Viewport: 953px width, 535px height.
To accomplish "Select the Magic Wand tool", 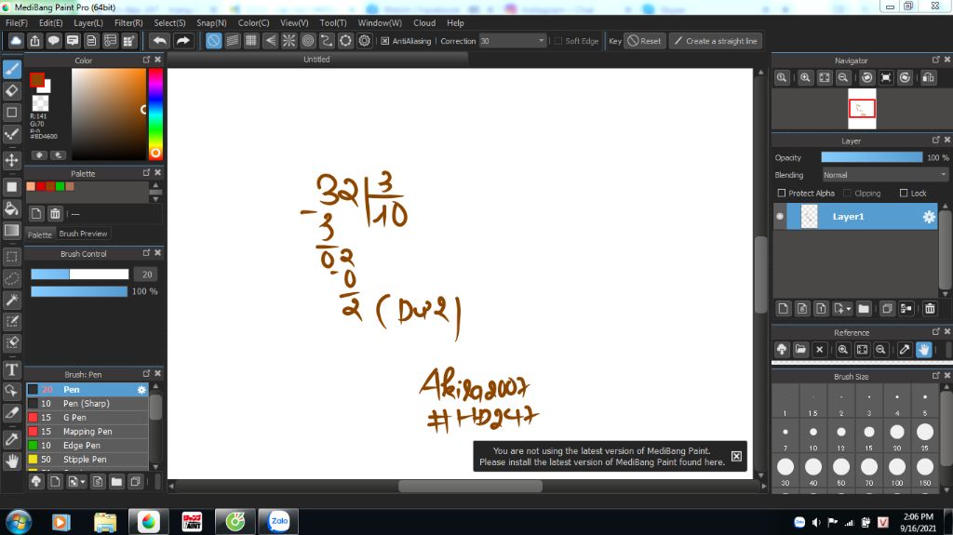I will pyautogui.click(x=11, y=300).
